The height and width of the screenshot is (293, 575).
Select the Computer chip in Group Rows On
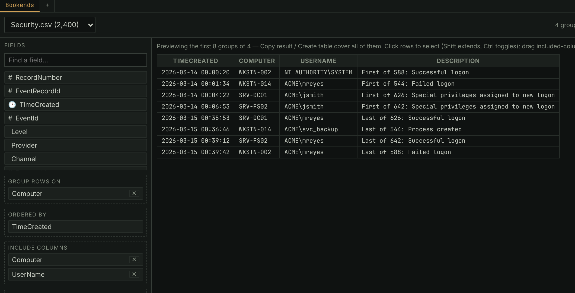click(x=76, y=193)
